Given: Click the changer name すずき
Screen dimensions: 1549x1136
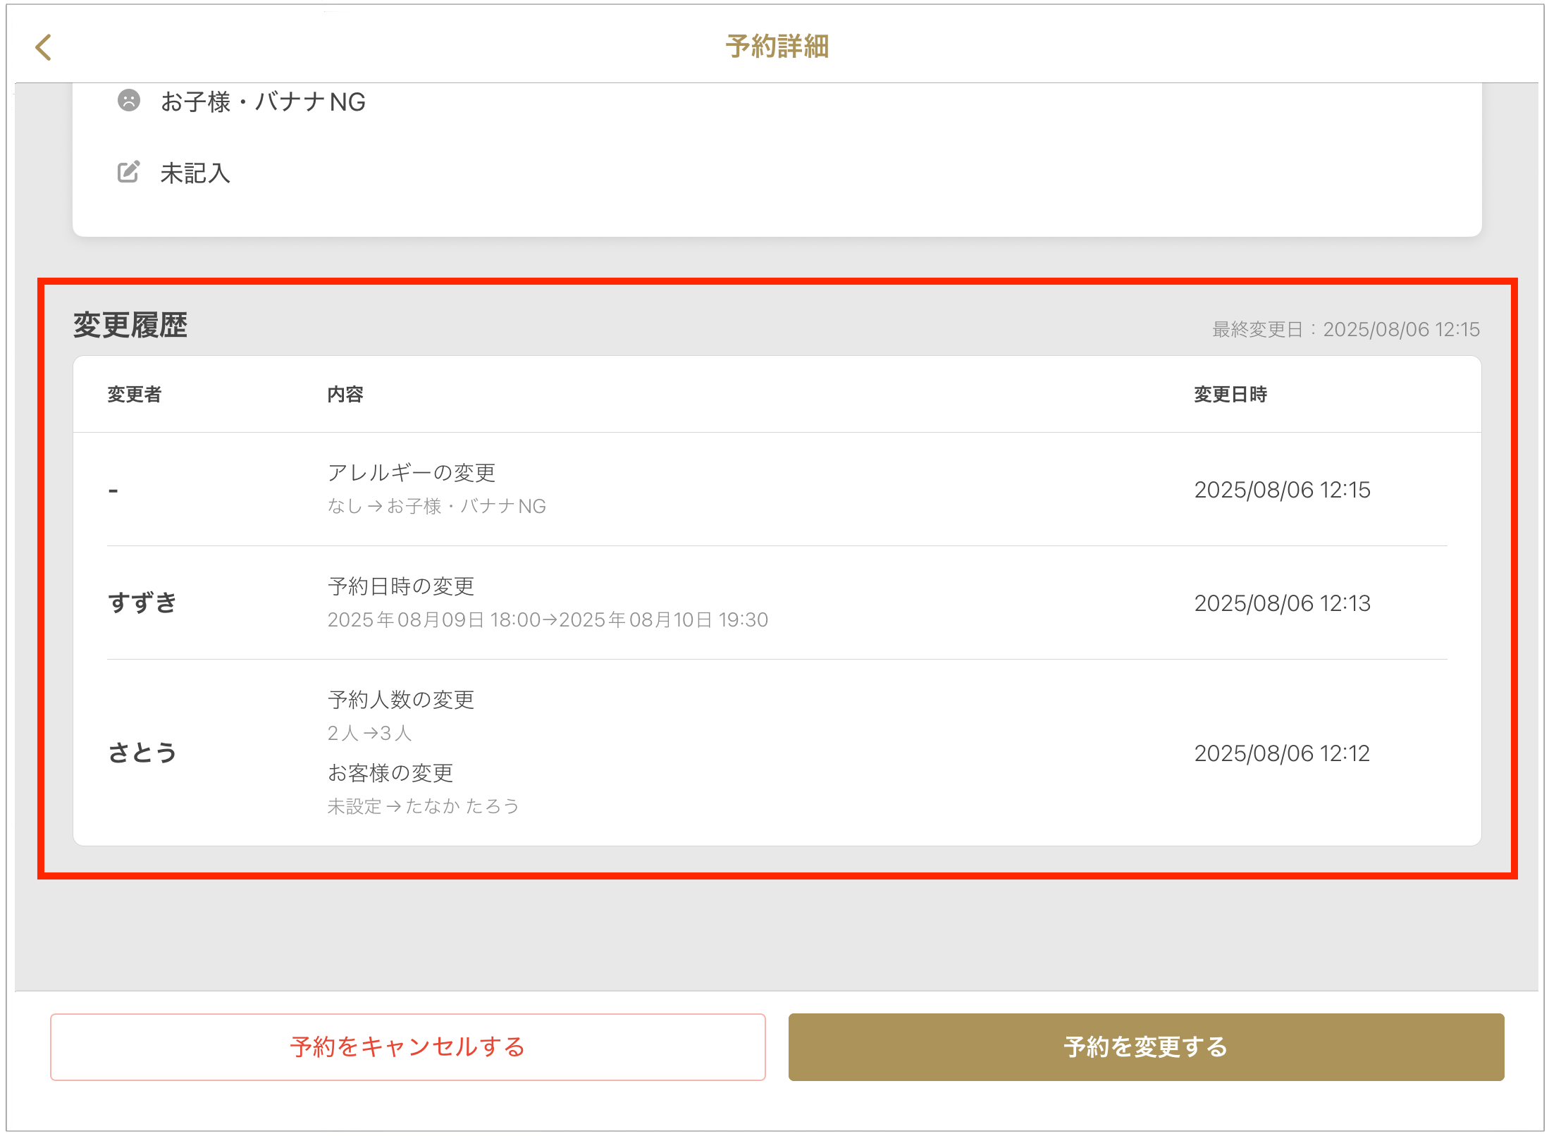Looking at the screenshot, I should click(142, 603).
